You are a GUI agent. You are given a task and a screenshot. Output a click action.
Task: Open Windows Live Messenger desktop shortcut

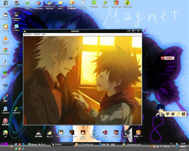pyautogui.click(x=50, y=5)
